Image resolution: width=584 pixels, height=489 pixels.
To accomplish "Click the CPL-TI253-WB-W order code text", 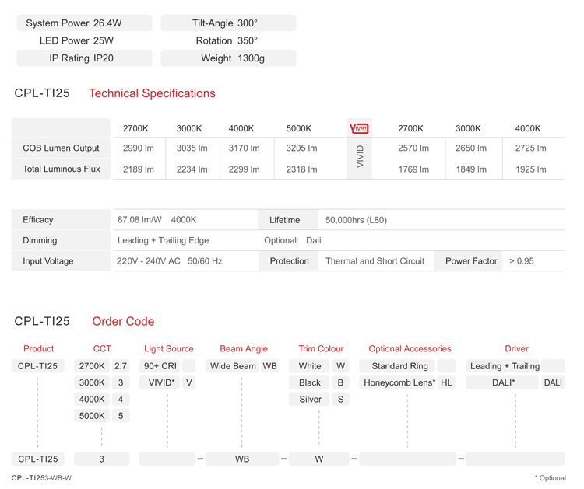I will 41,478.
